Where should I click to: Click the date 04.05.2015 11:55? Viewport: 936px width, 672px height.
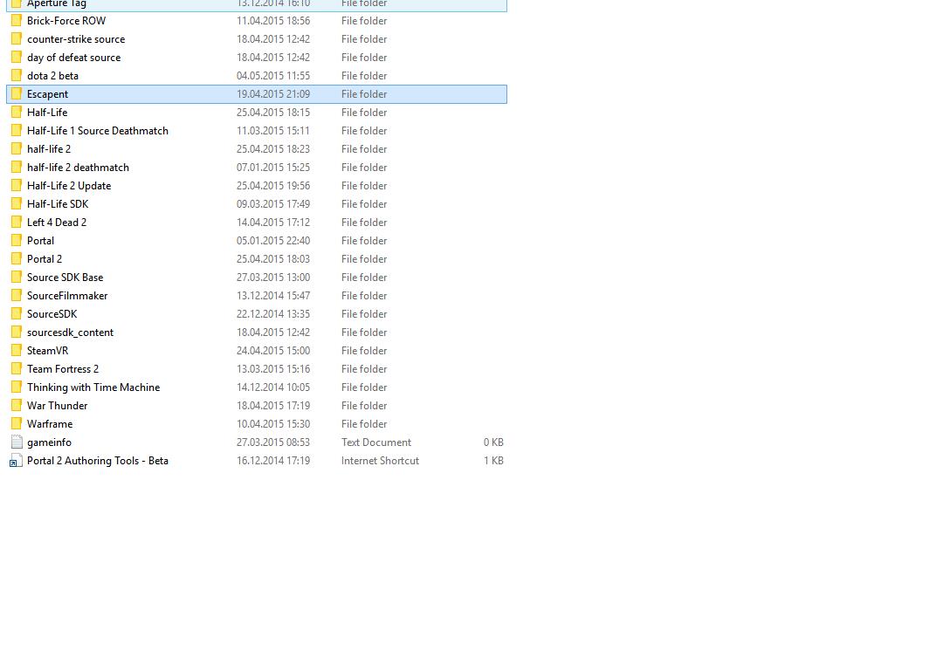[x=273, y=76]
